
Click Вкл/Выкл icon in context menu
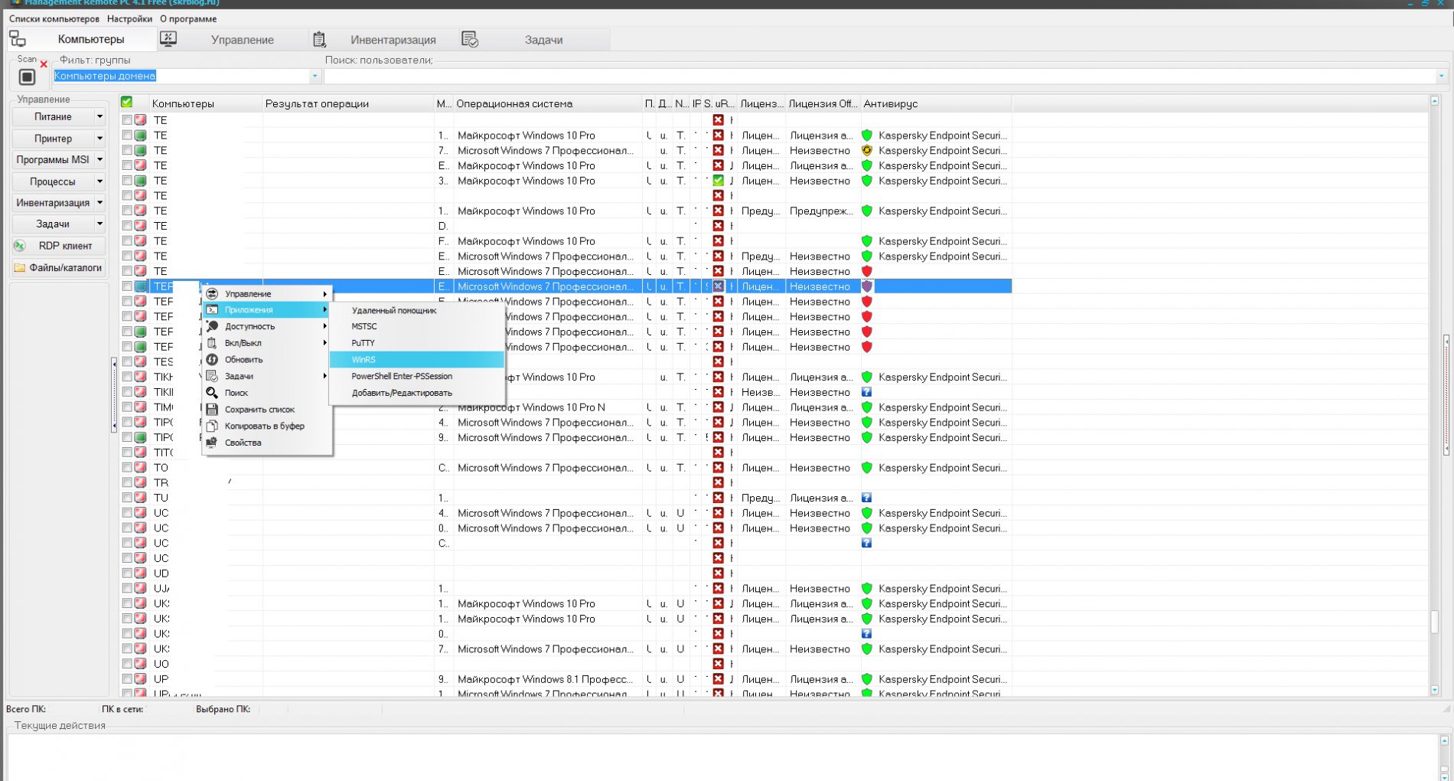[x=212, y=343]
